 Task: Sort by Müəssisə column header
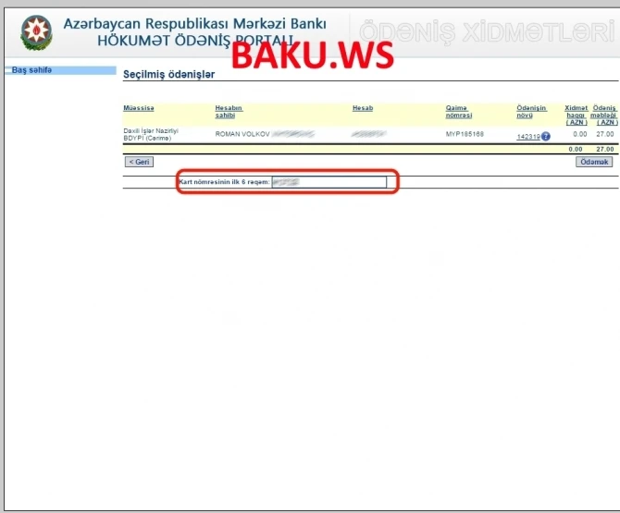pos(139,108)
